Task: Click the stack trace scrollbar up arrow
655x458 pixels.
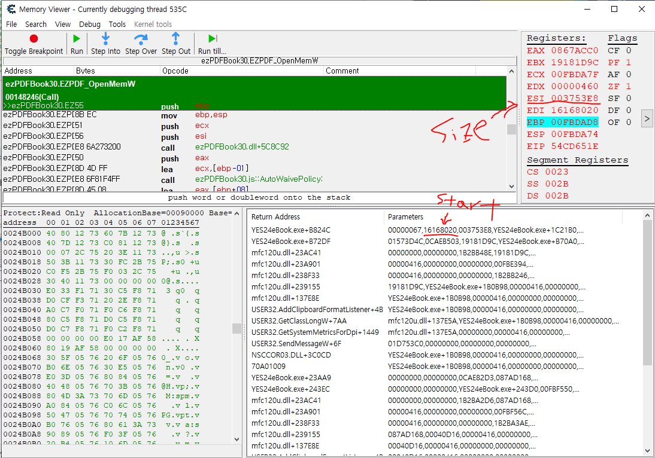Action: 647,216
